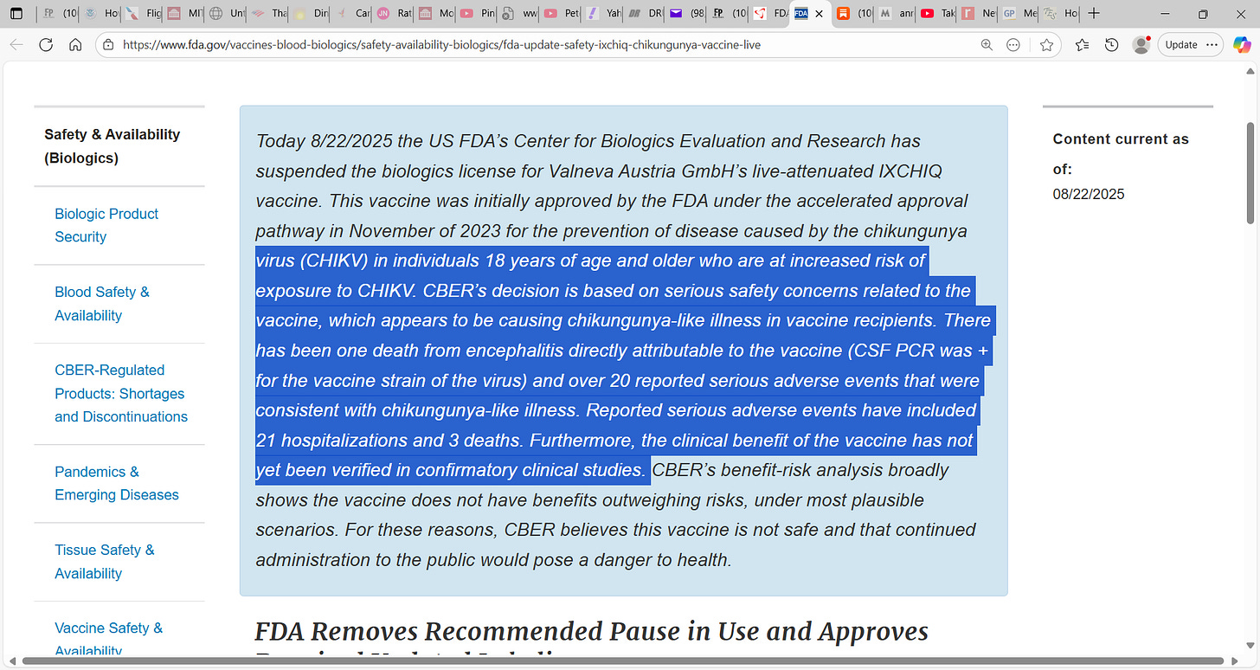1260x670 pixels.
Task: Switch to the Substack '(10' tab
Action: pyautogui.click(x=854, y=14)
